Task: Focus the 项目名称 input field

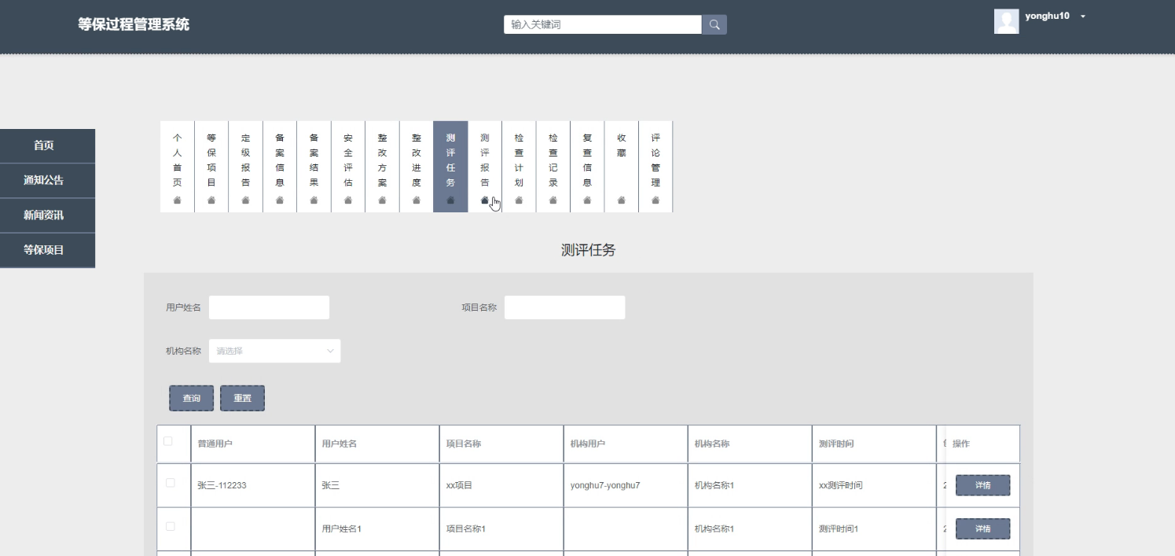Action: tap(564, 307)
